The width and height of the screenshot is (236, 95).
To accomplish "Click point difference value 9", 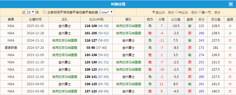I will (x=161, y=91).
